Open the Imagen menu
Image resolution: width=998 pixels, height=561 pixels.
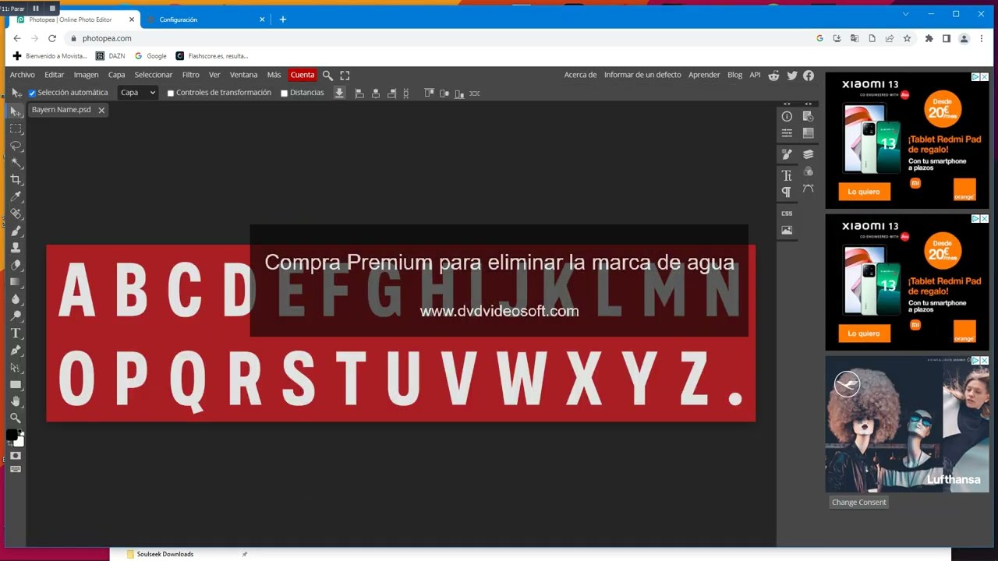(x=87, y=75)
